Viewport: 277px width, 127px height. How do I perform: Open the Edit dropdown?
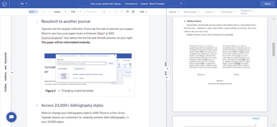[143, 12]
